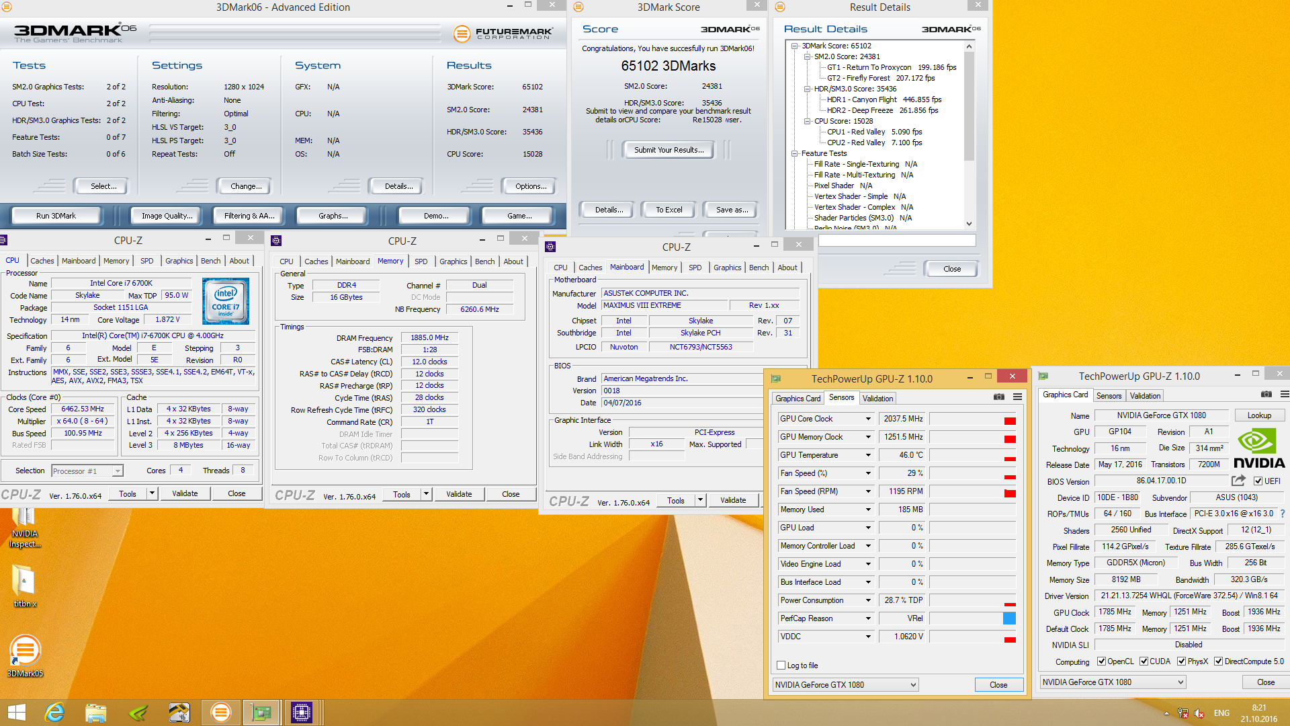The image size is (1290, 726).
Task: Open the Bench tab in first CPU-Z window
Action: click(210, 261)
